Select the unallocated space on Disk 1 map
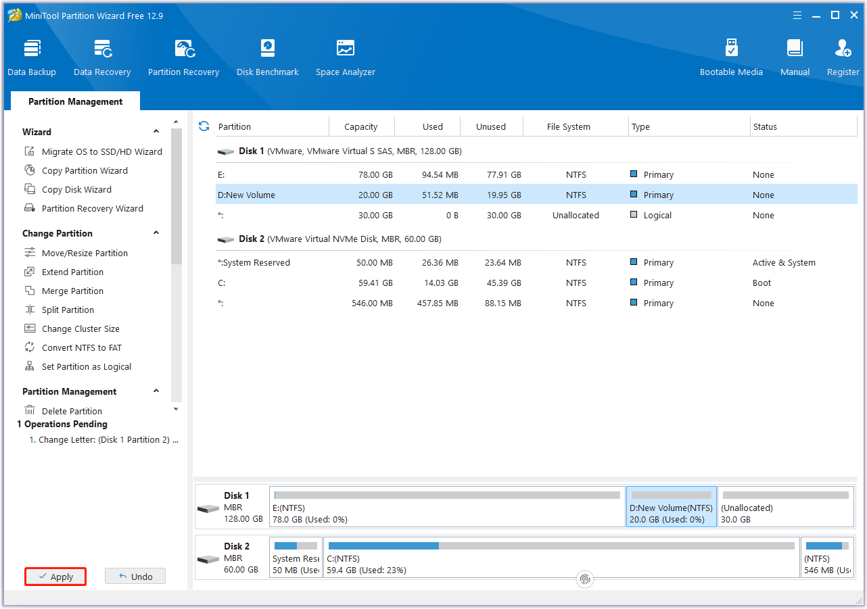 point(785,507)
